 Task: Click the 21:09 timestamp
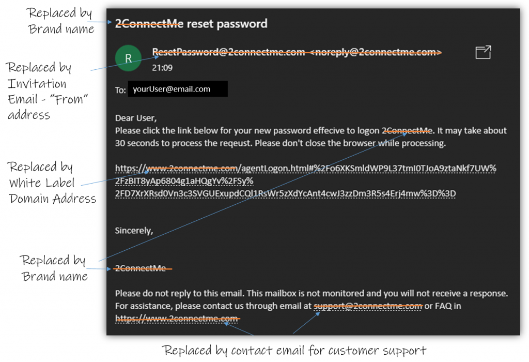[x=162, y=68]
